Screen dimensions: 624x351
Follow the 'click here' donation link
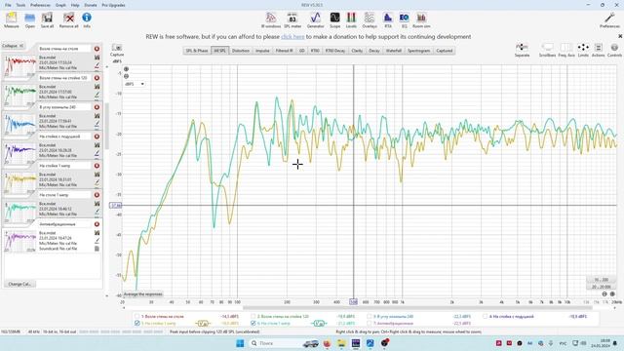pos(292,37)
